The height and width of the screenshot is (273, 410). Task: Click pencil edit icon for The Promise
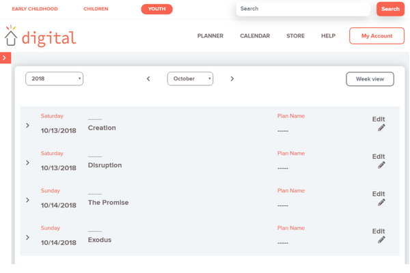click(381, 203)
